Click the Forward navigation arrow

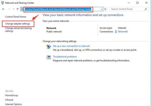click(9, 9)
